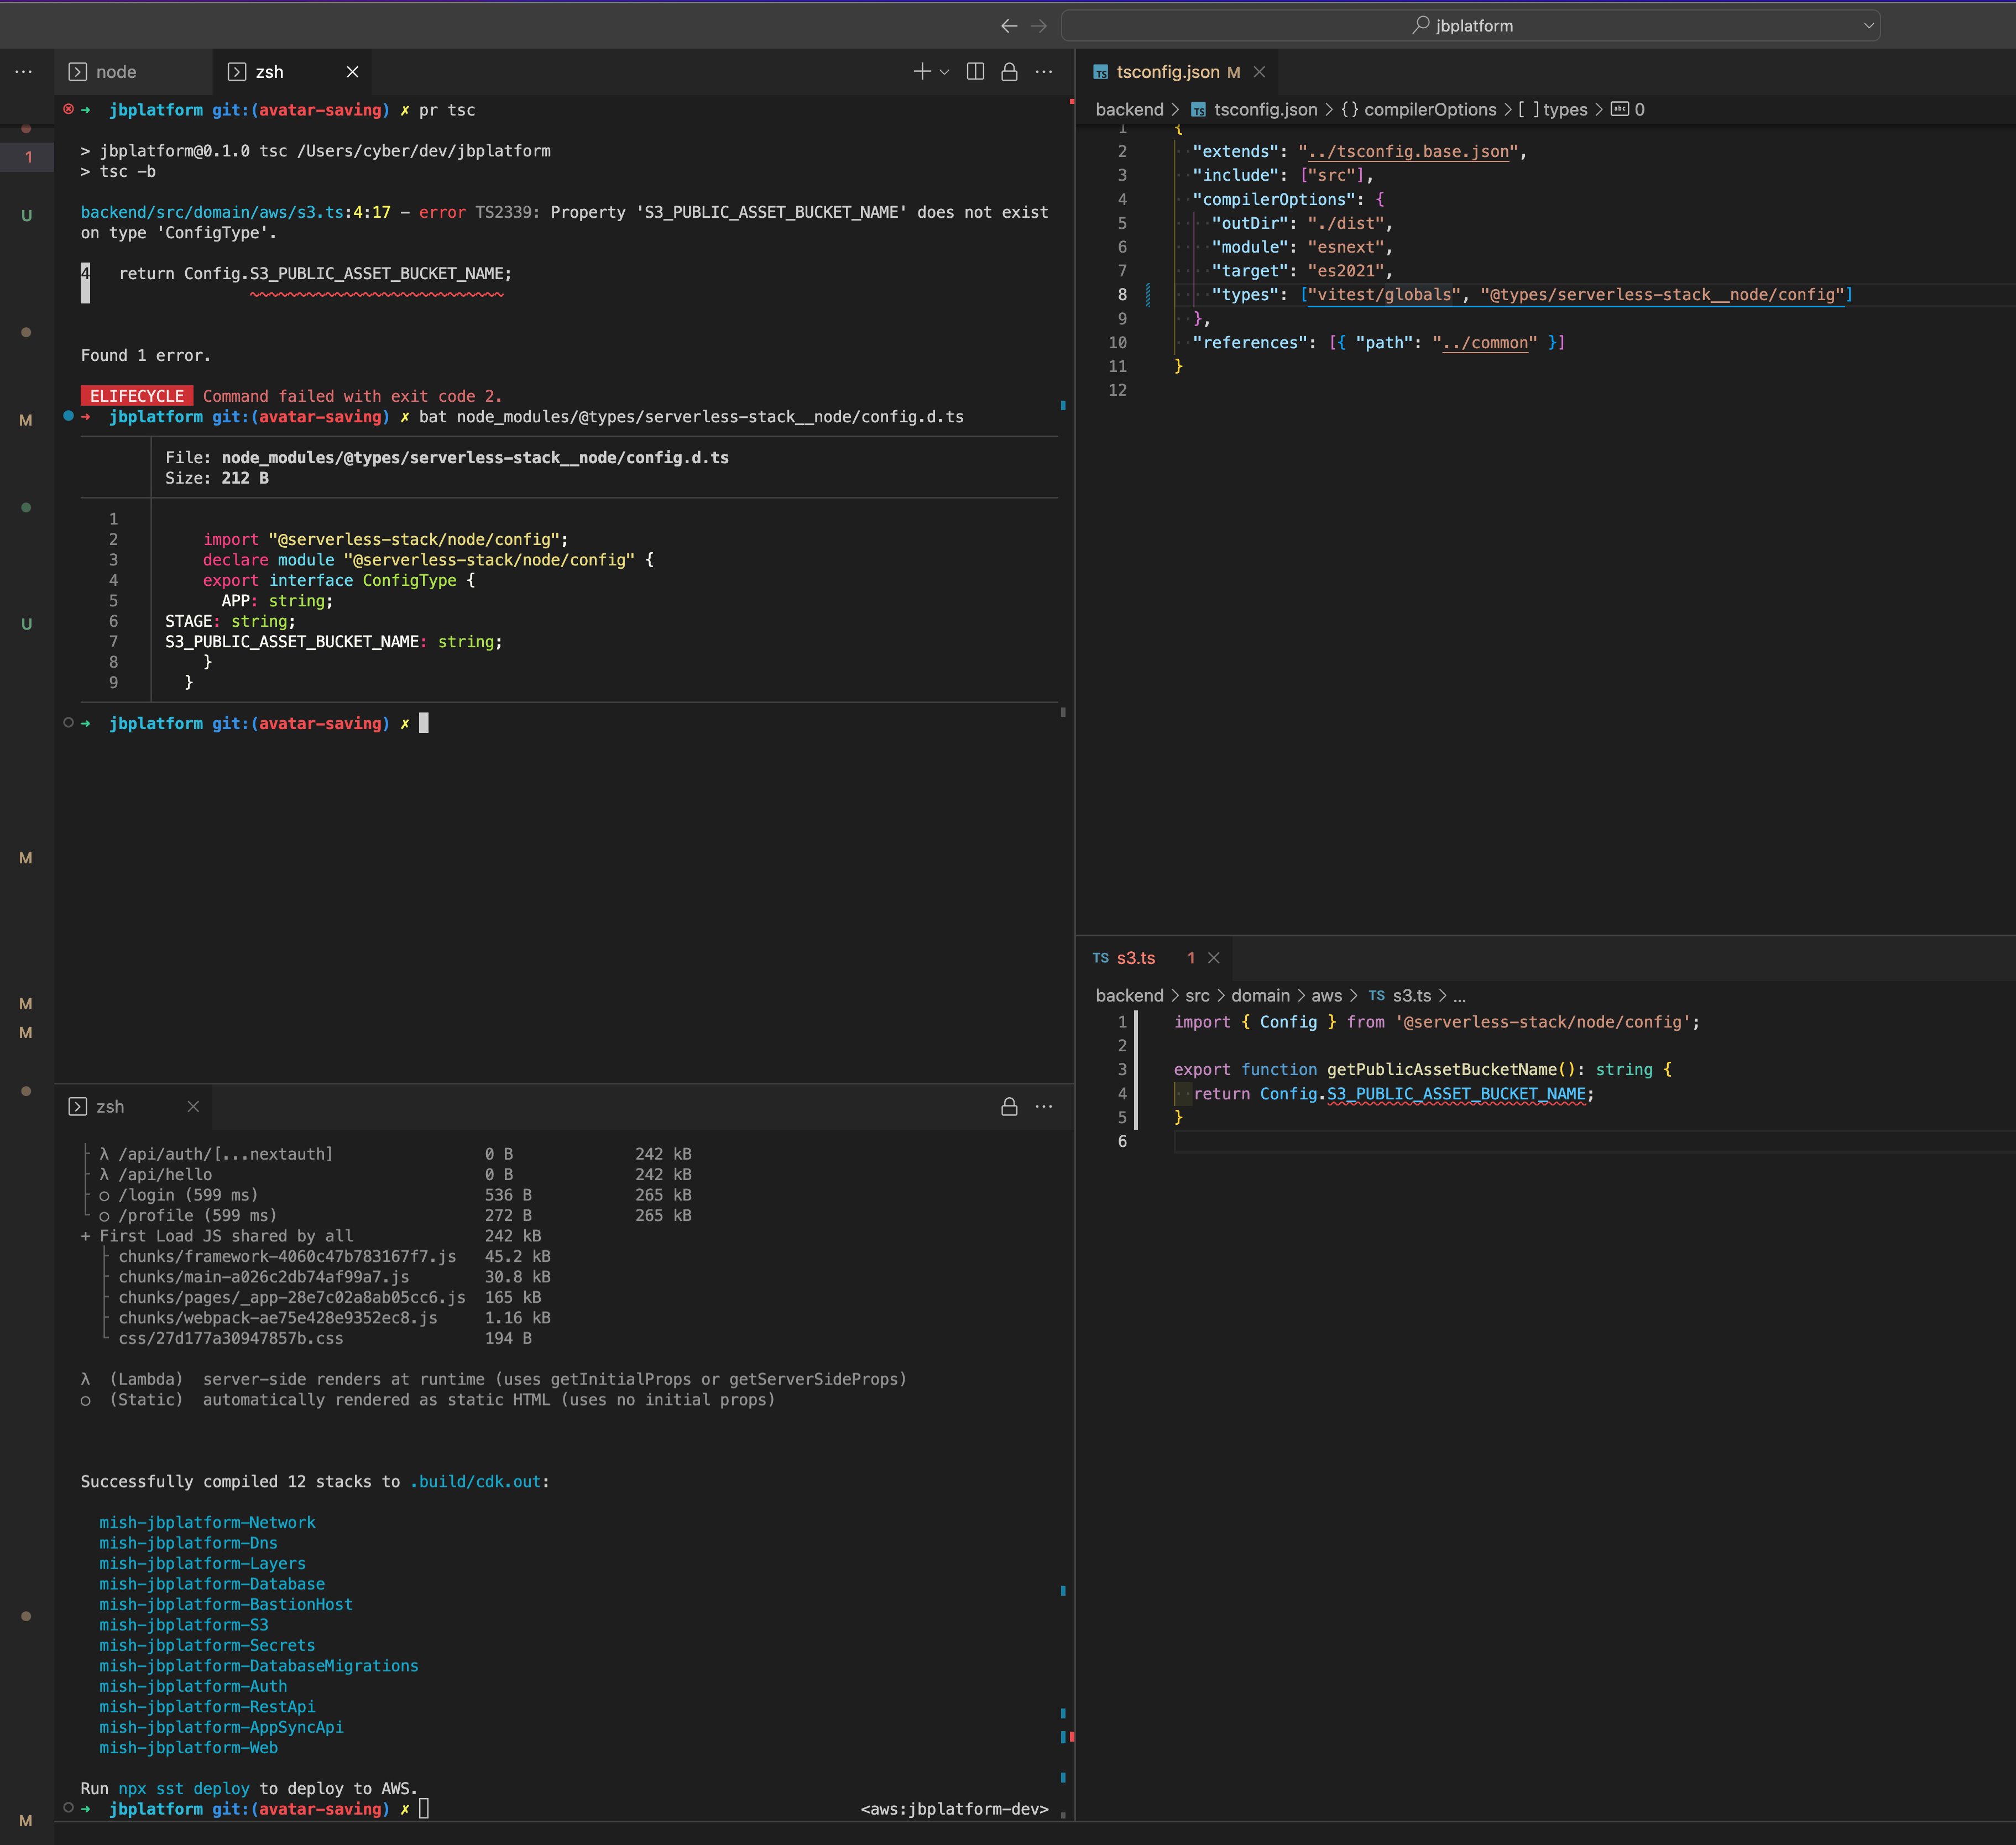Screen dimensions: 2016x1845
Task: Lock the top terminal editor group
Action: [1010, 72]
